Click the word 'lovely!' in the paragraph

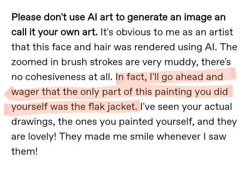tap(42, 137)
